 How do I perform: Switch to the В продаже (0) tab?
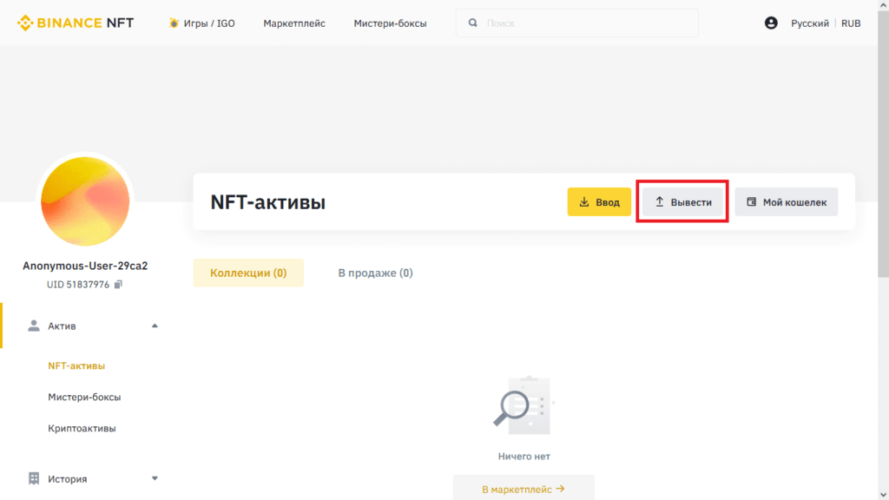pos(375,273)
